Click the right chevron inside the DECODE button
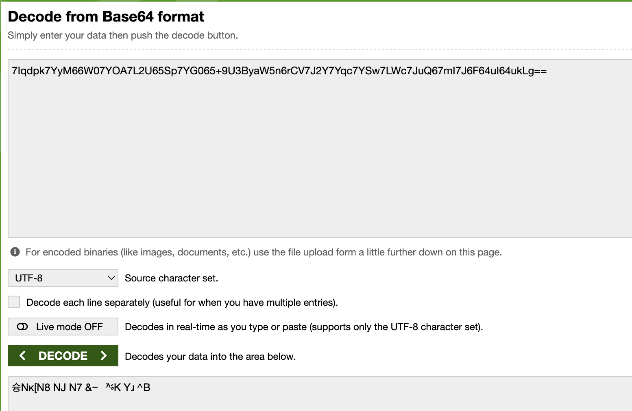632x411 pixels. click(x=103, y=356)
